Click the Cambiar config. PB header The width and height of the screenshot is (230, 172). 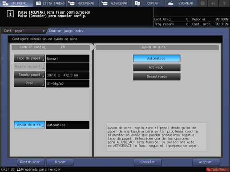click(x=51, y=47)
